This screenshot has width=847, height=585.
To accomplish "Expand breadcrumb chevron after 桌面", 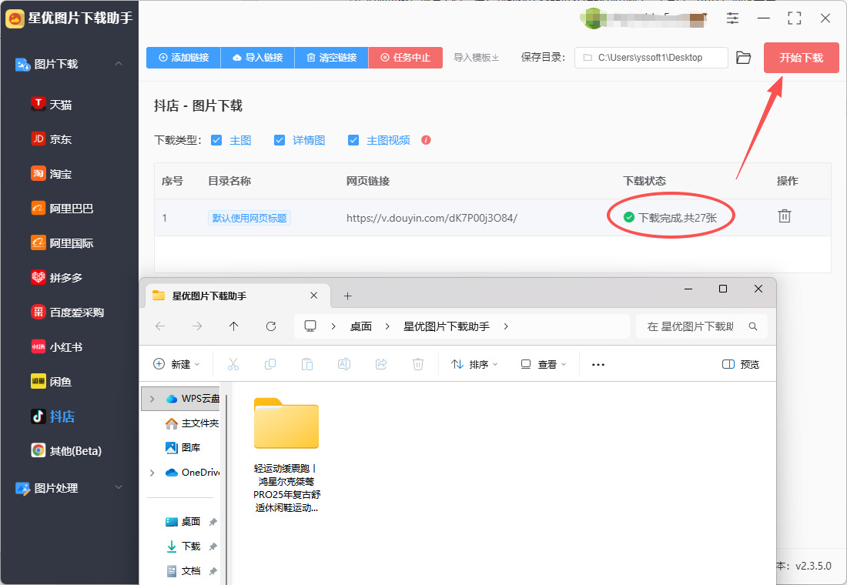I will point(387,326).
